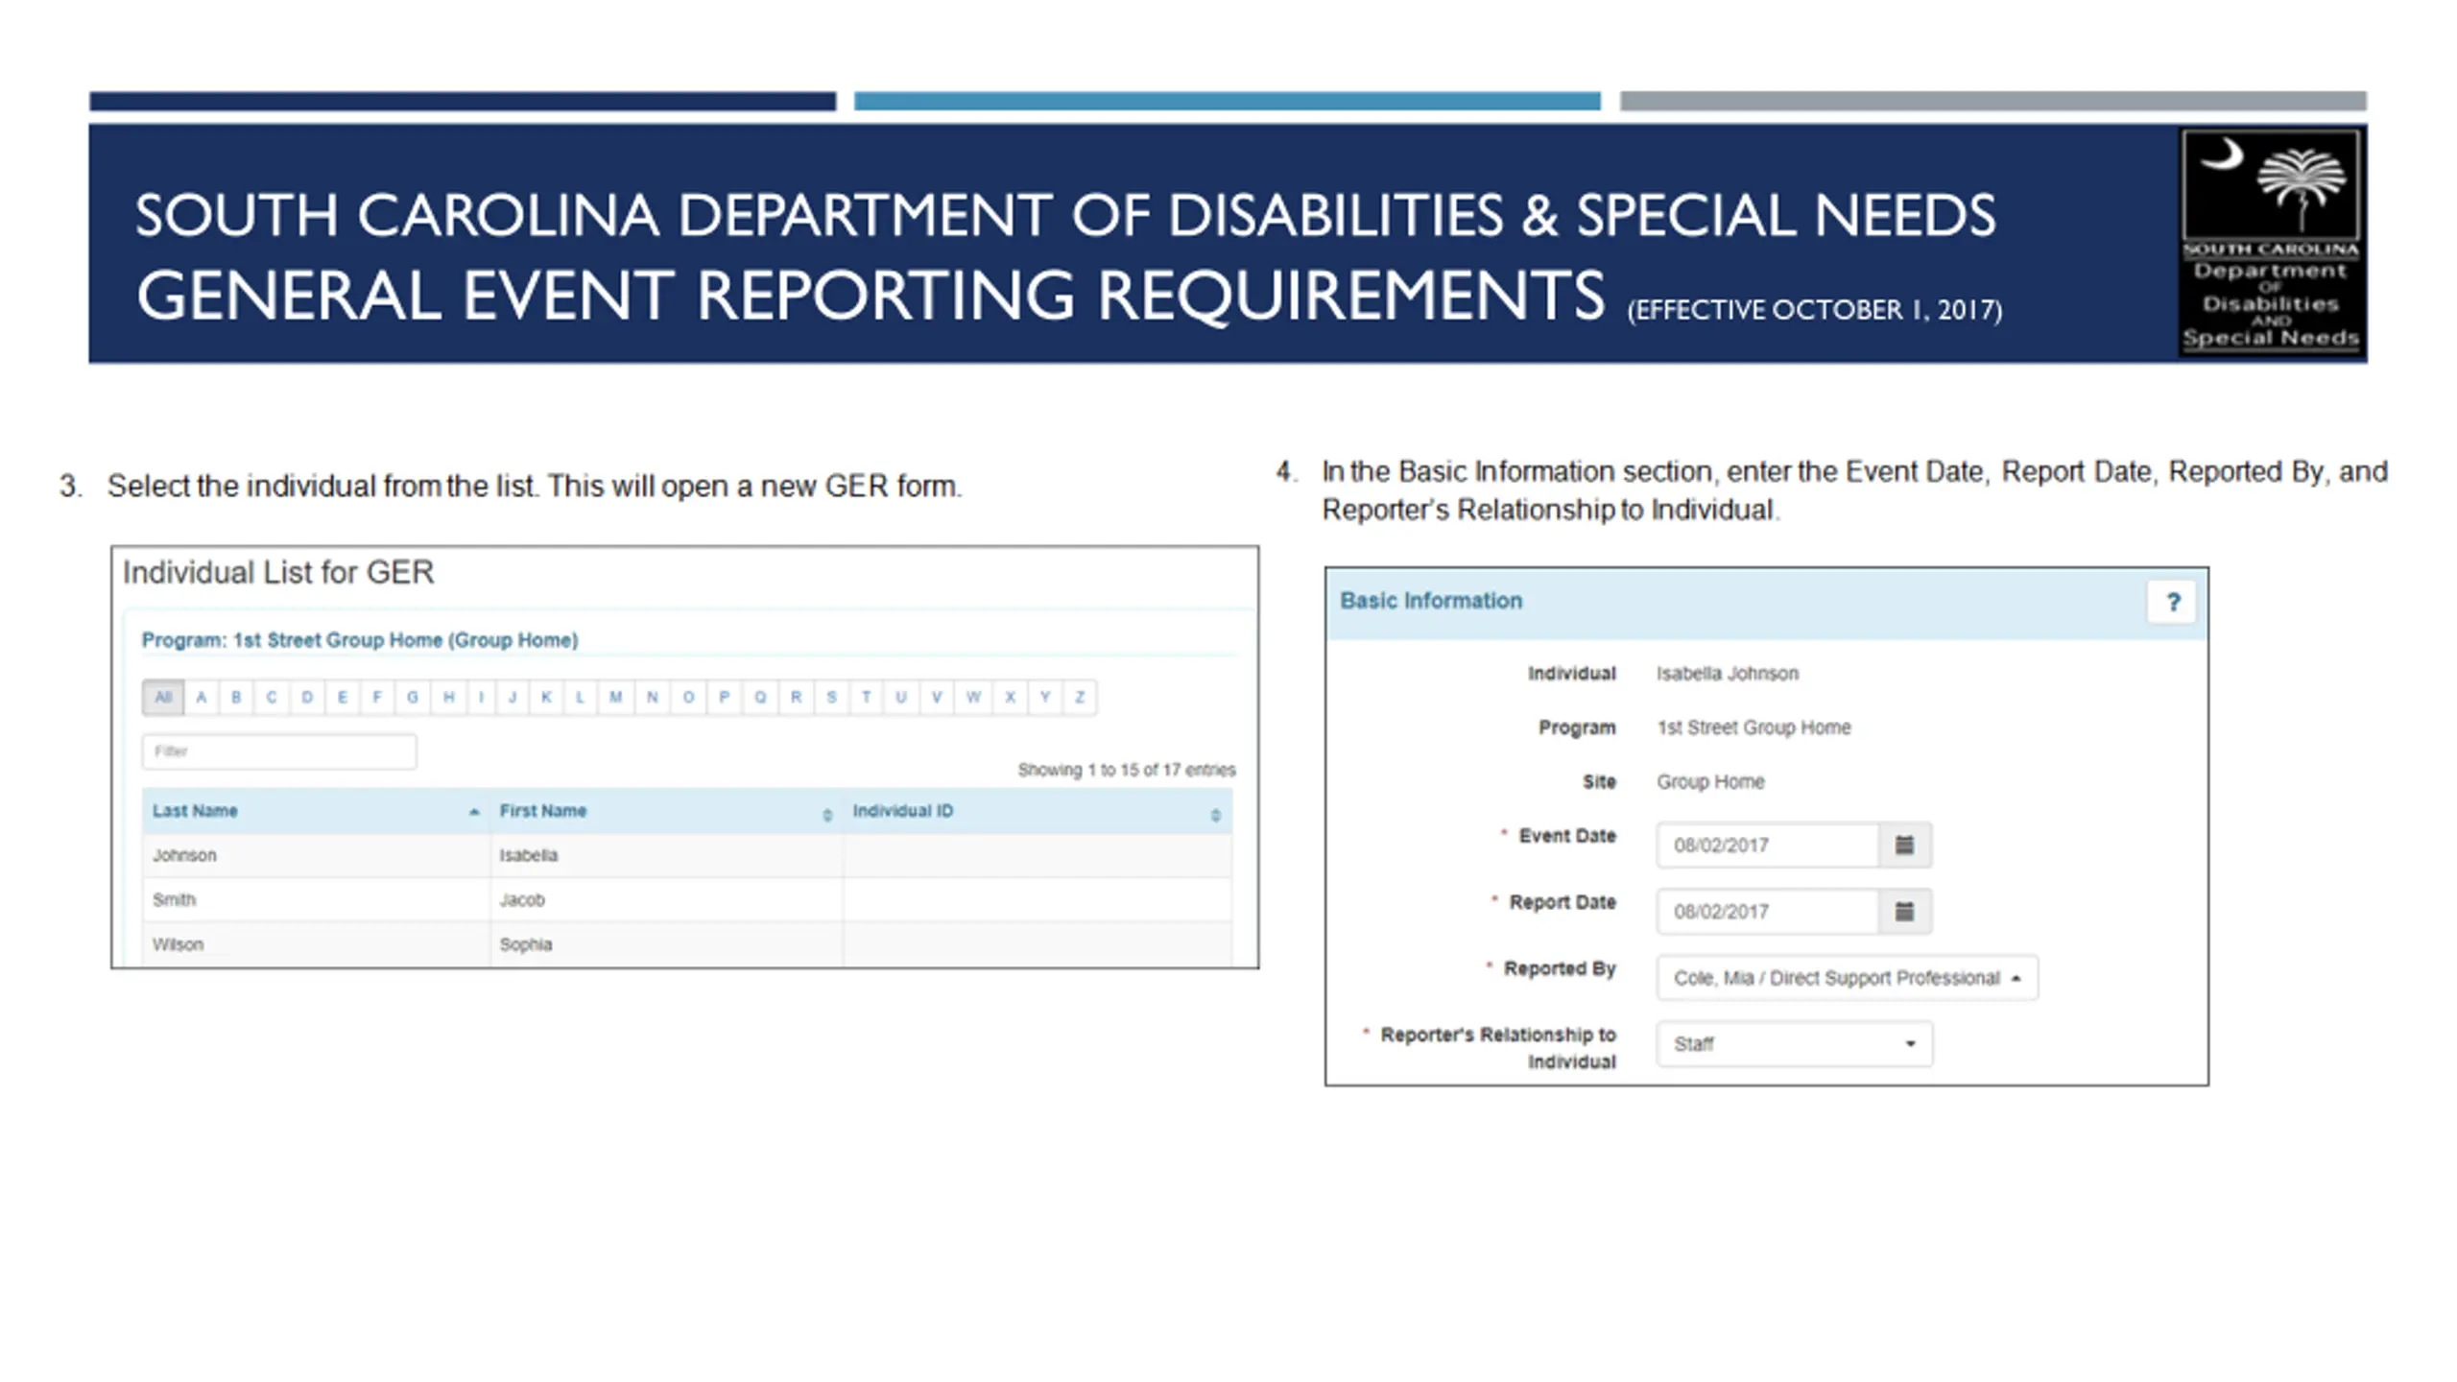Filter individuals by letter S
The height and width of the screenshot is (1382, 2457).
(831, 698)
